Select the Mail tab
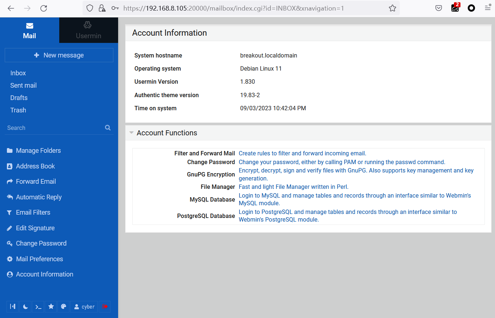This screenshot has width=495, height=318. tap(29, 30)
